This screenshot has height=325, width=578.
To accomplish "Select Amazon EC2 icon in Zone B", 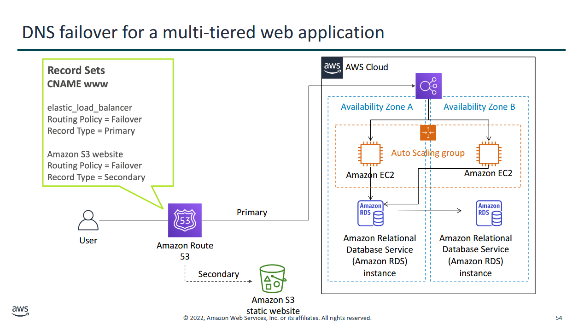I will [489, 154].
